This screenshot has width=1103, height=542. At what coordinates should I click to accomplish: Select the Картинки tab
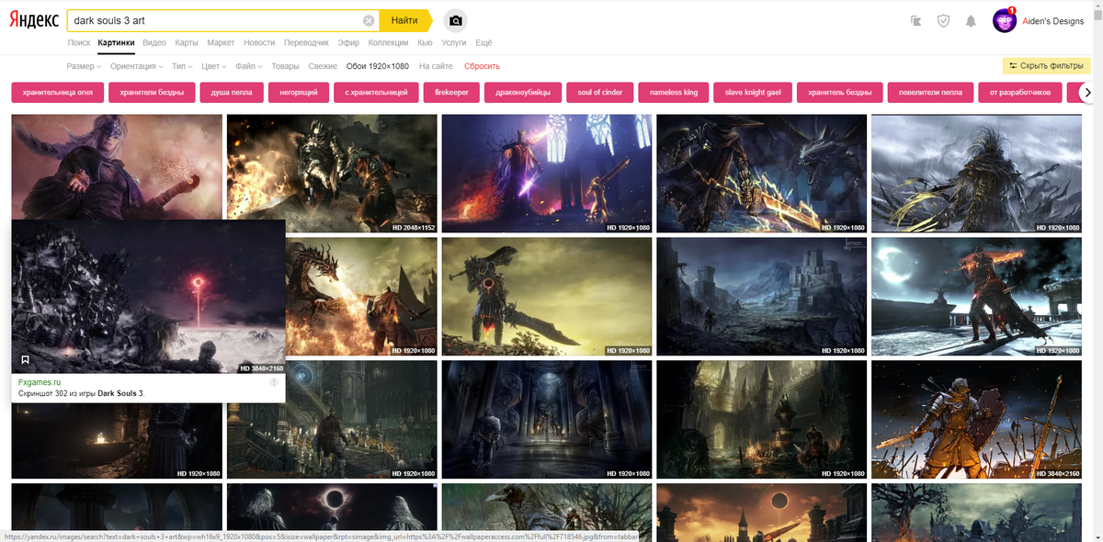click(x=117, y=42)
